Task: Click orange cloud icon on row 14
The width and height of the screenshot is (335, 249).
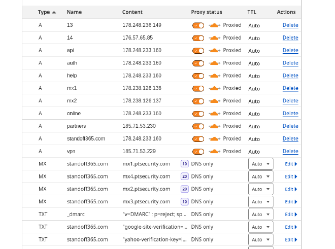Action: [x=215, y=38]
